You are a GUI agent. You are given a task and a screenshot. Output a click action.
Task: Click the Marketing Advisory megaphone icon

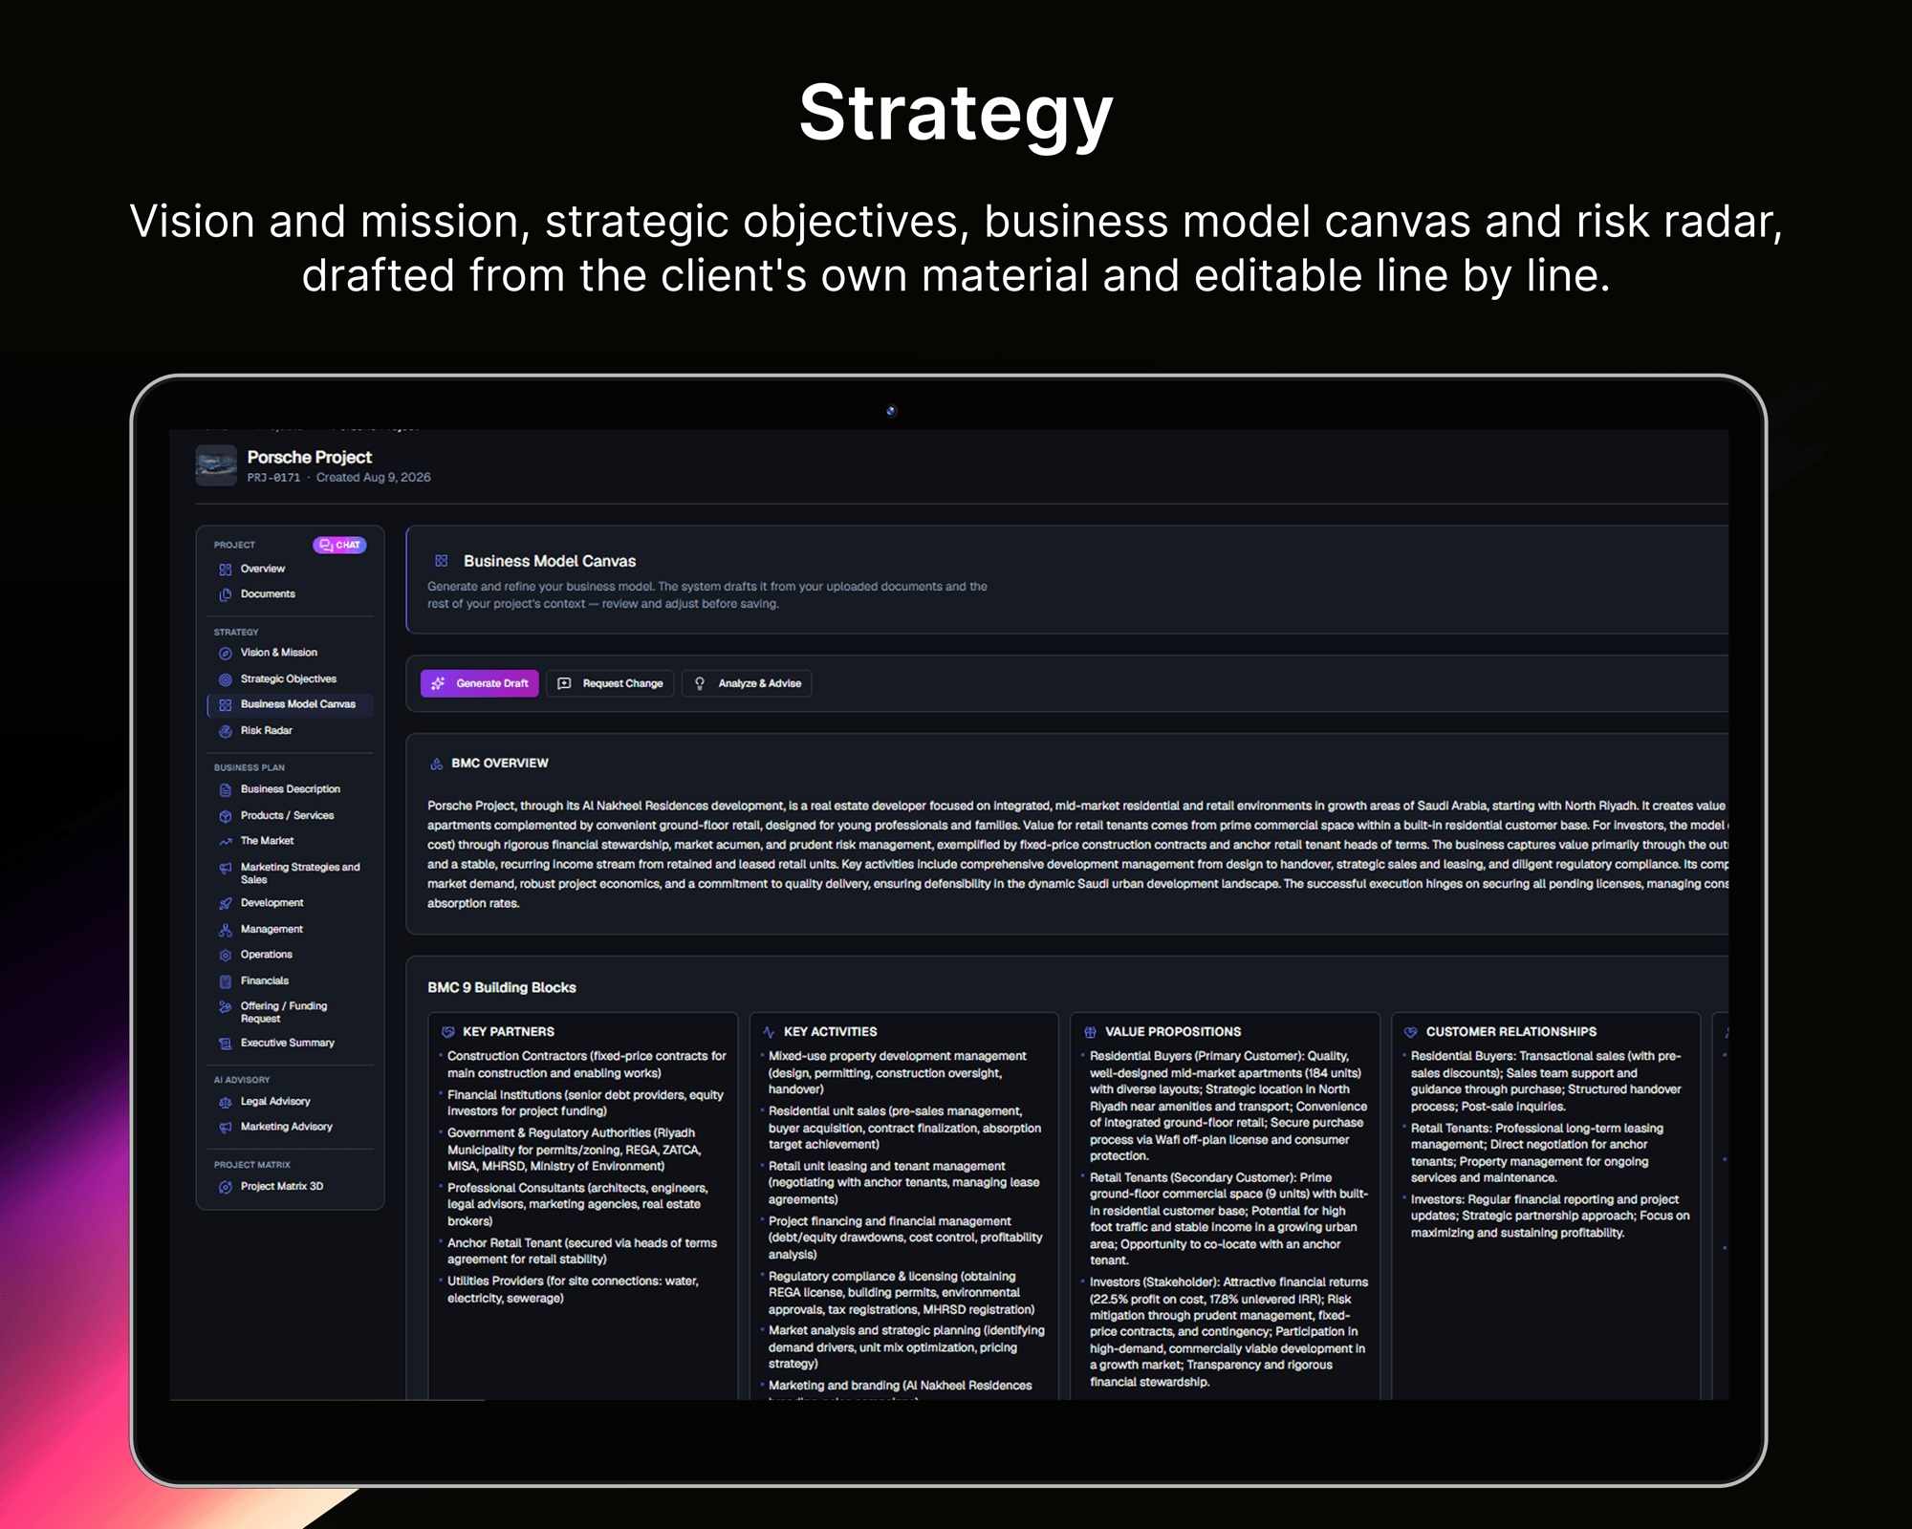(x=226, y=1128)
